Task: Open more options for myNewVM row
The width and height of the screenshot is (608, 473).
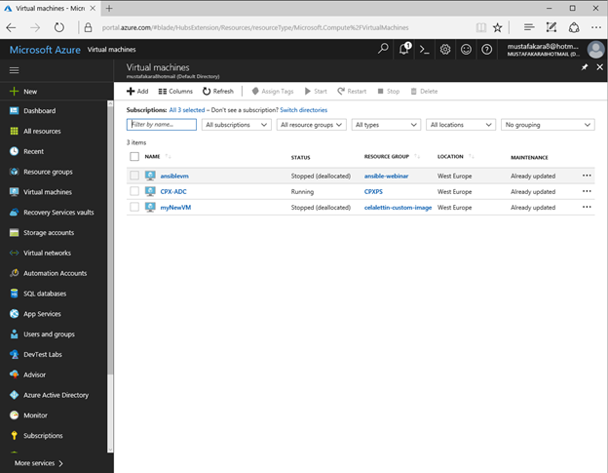Action: [x=587, y=207]
